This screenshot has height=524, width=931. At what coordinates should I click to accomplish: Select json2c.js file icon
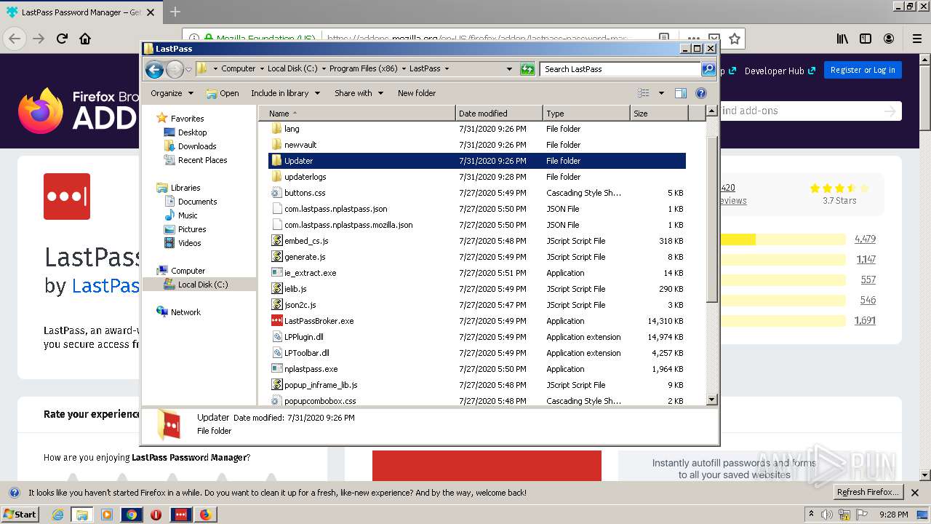[x=276, y=305]
